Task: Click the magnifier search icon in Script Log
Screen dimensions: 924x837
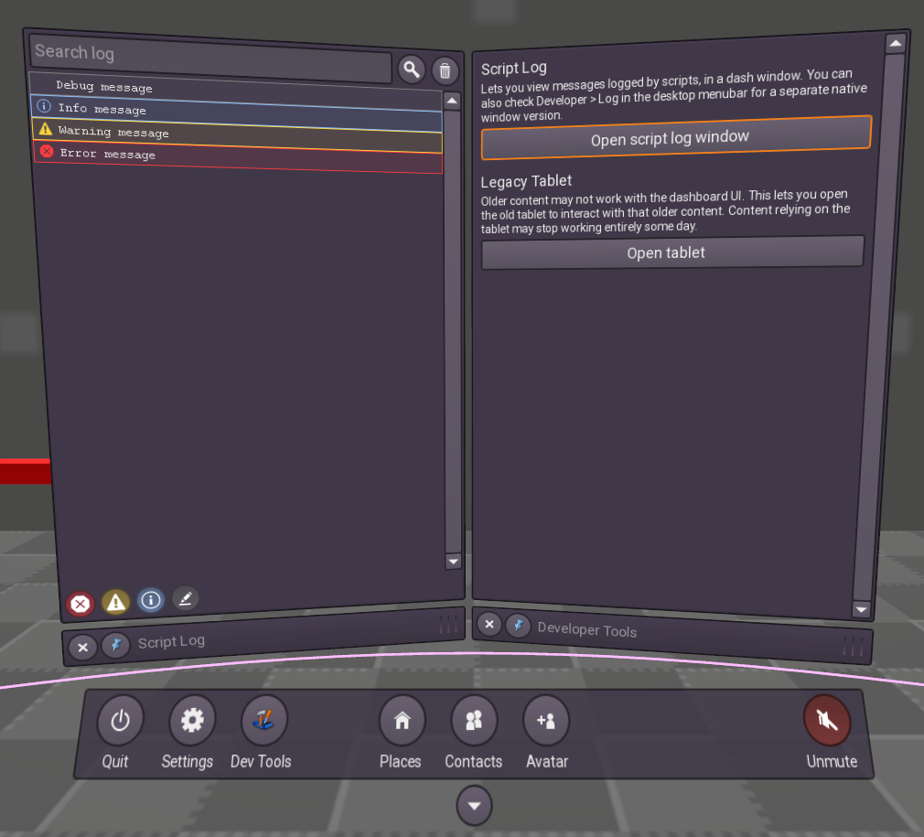Action: [x=412, y=70]
